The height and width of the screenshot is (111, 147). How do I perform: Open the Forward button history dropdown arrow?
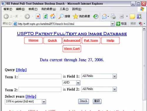[x=33, y=16]
